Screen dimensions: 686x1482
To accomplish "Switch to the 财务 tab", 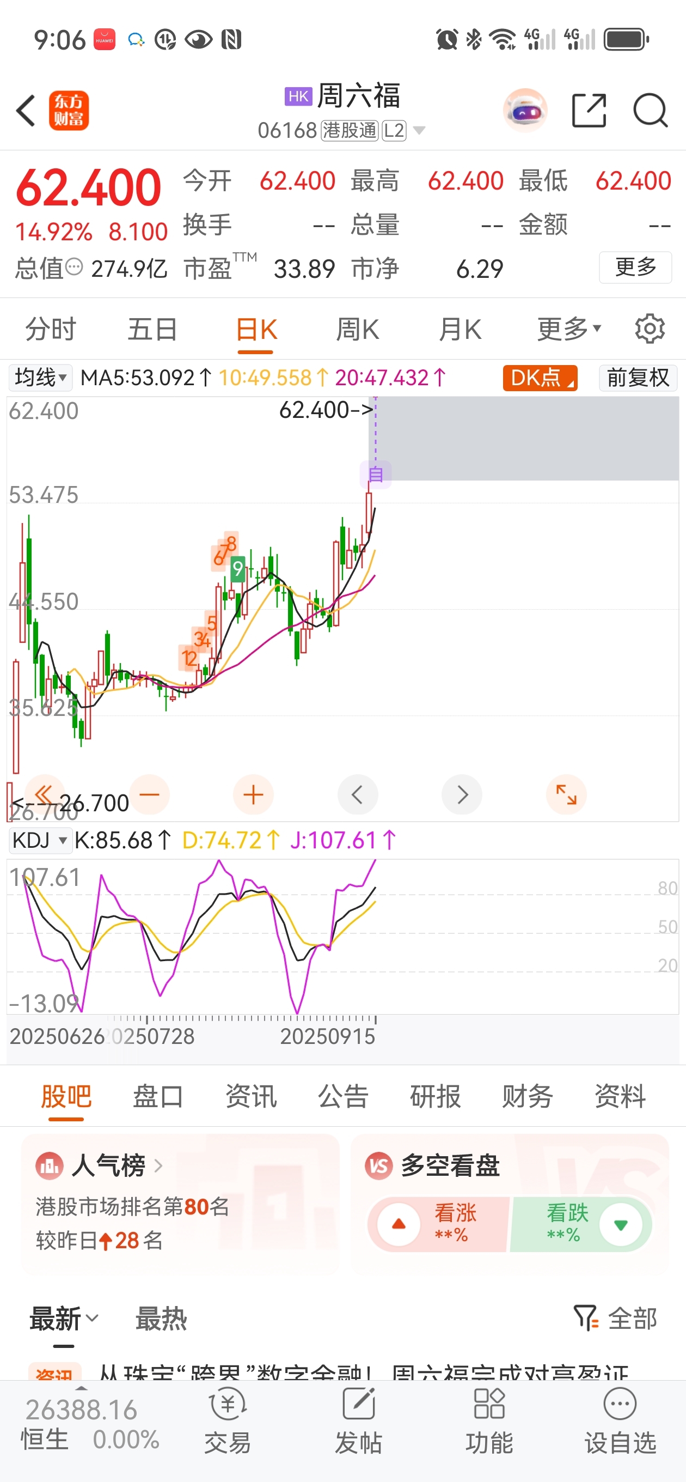I will coord(527,1097).
